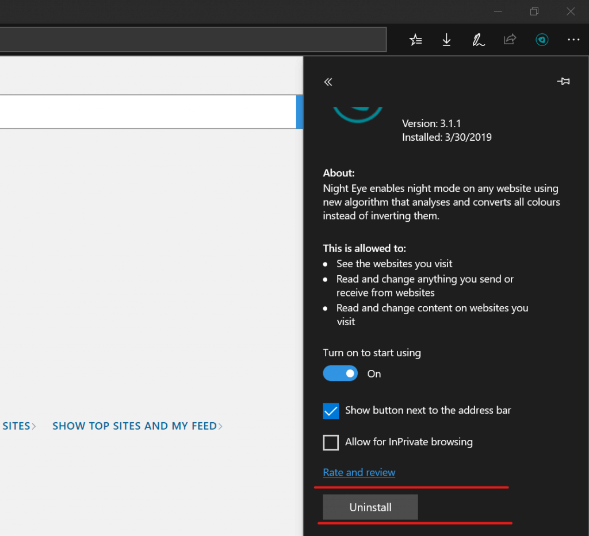The height and width of the screenshot is (536, 589).
Task: Turn off the Night Eye extension toggle
Action: pyautogui.click(x=341, y=373)
